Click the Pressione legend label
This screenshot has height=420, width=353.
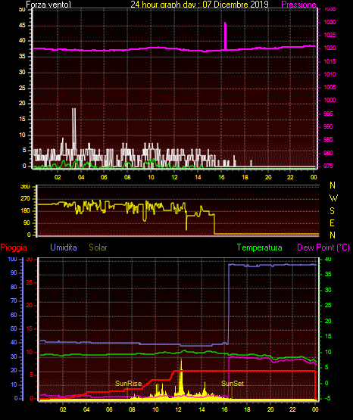[x=298, y=5]
